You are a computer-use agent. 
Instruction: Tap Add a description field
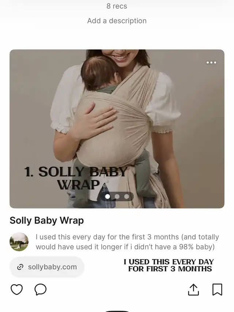[117, 21]
